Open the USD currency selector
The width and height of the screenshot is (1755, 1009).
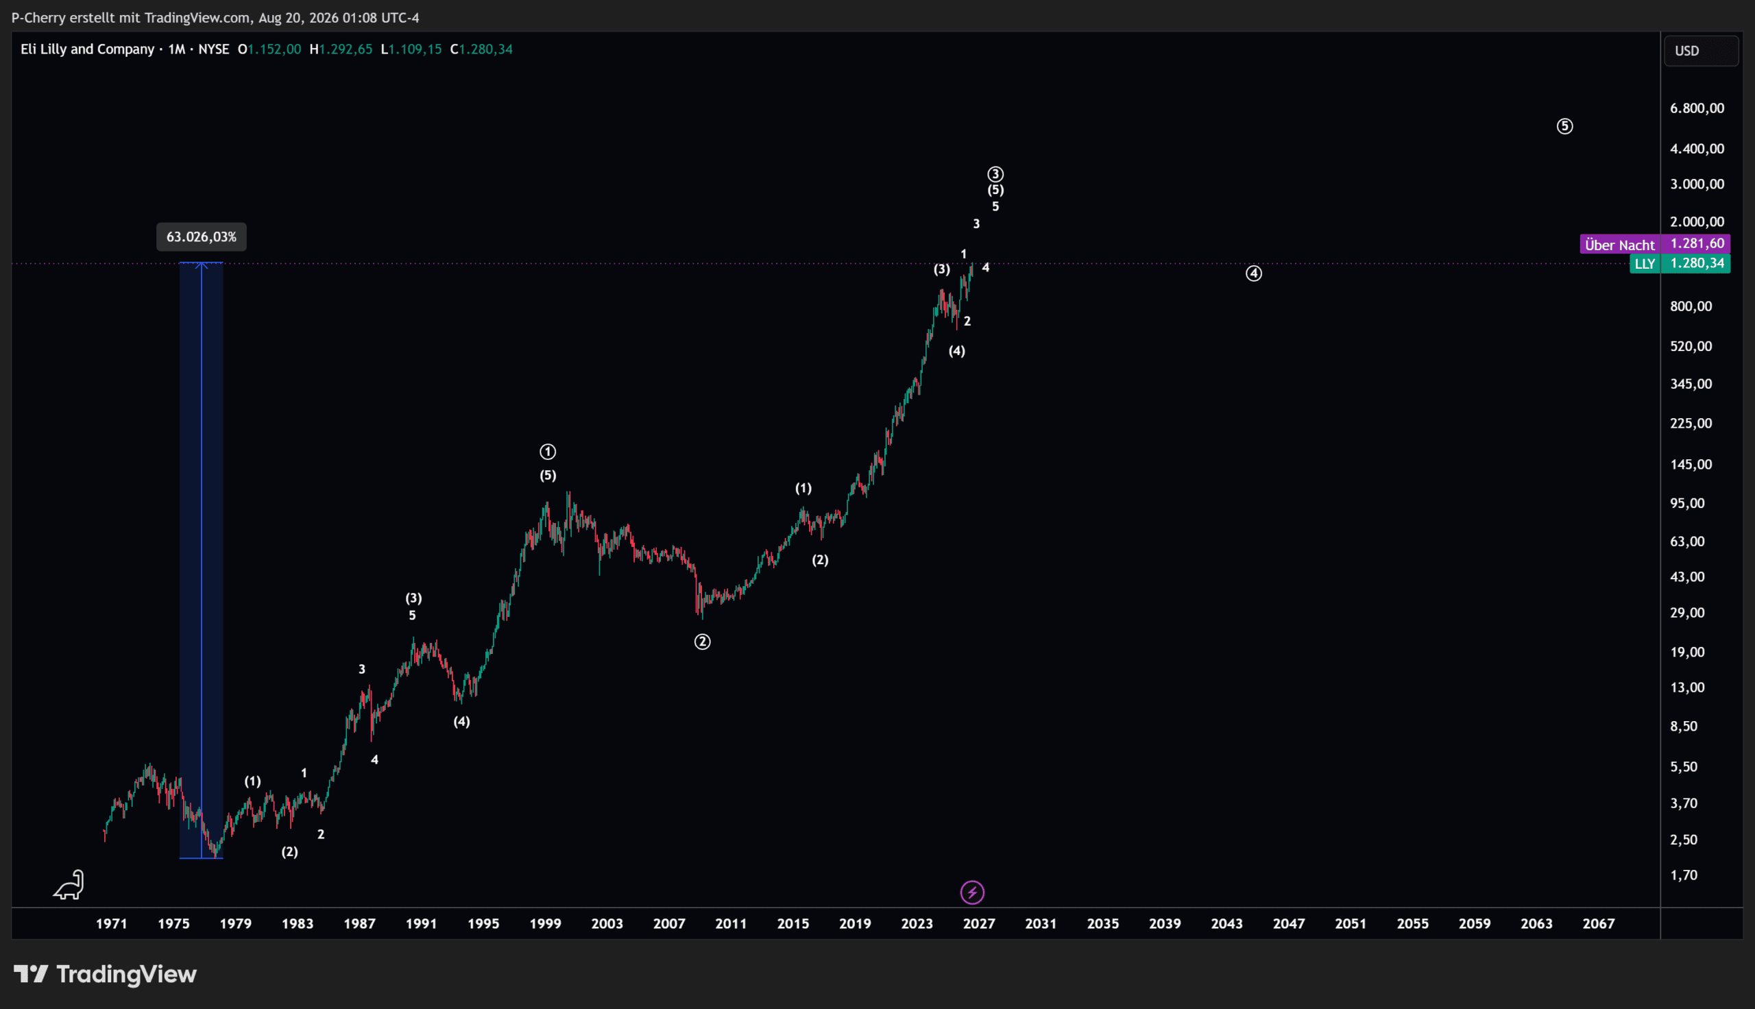click(x=1701, y=51)
